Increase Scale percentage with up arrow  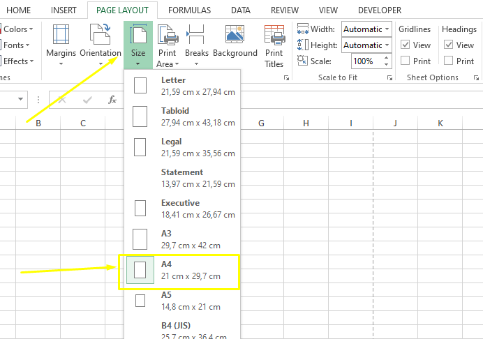pyautogui.click(x=386, y=58)
